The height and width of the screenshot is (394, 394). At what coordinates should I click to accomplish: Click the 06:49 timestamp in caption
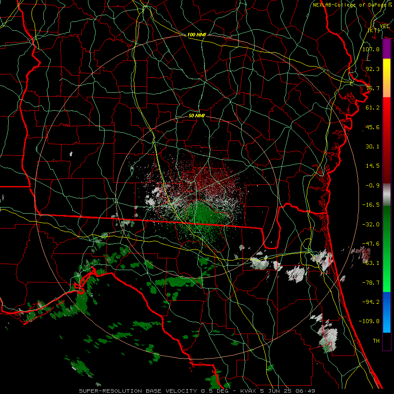click(306, 391)
